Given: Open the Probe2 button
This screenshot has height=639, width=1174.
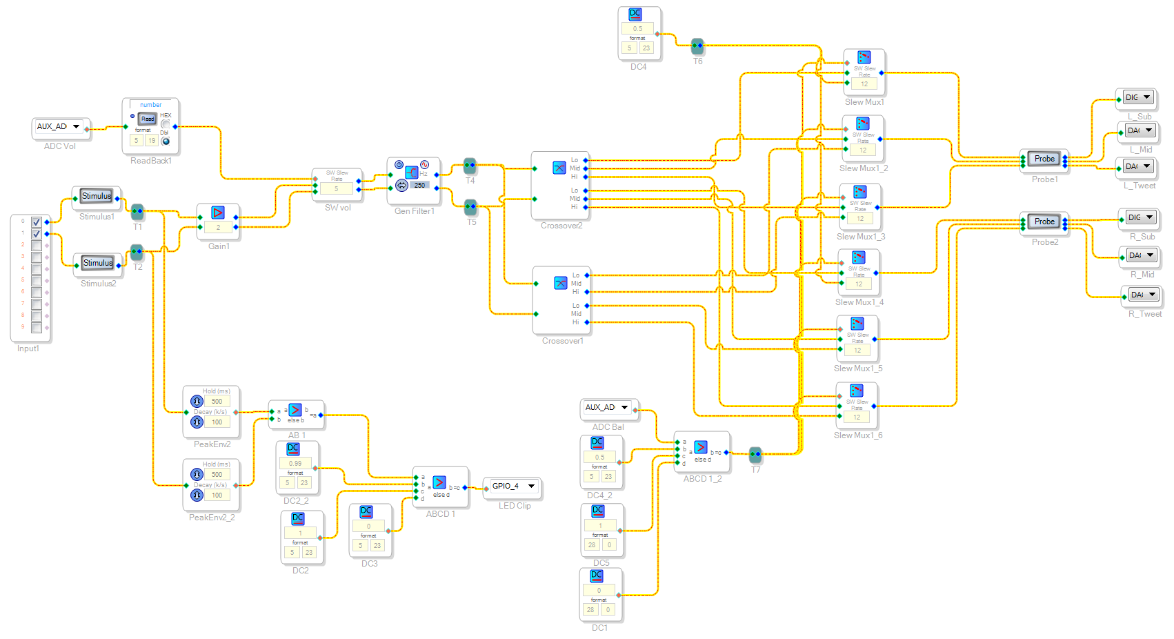Looking at the screenshot, I should point(1044,222).
